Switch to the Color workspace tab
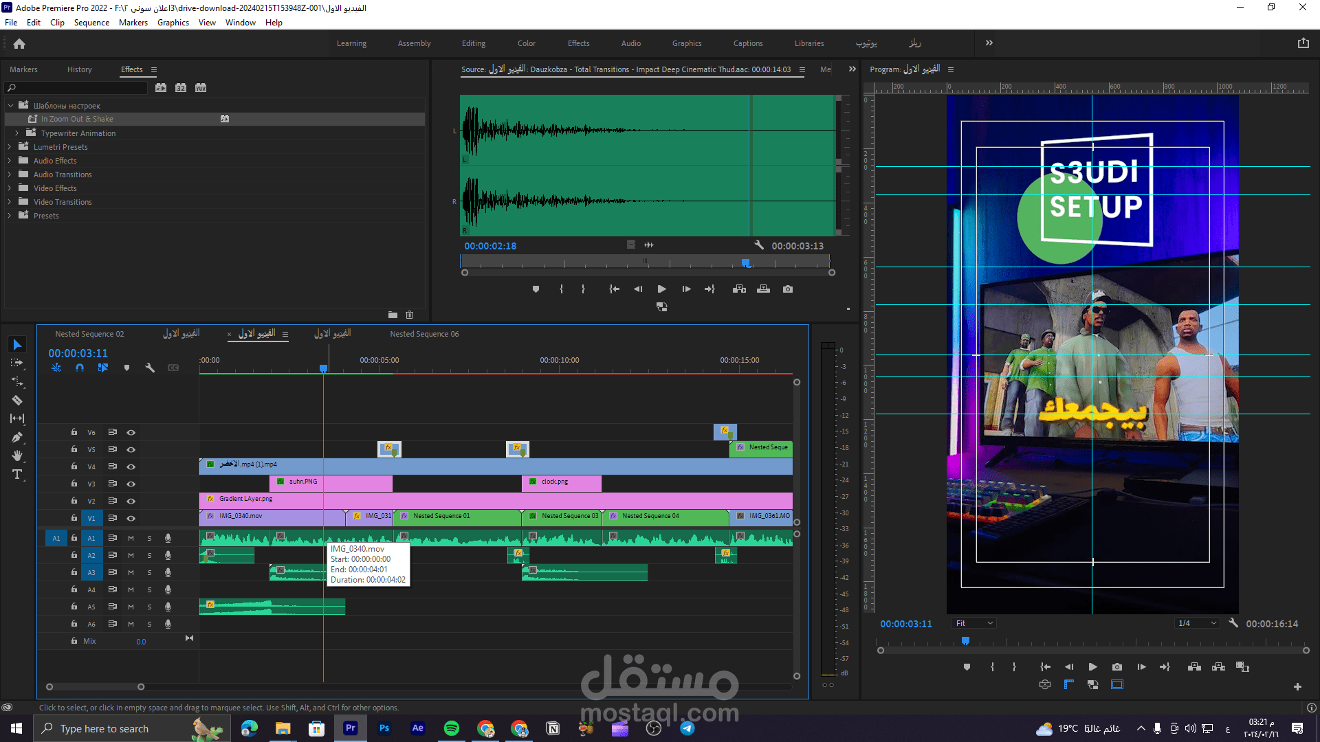This screenshot has width=1320, height=742. (x=526, y=43)
